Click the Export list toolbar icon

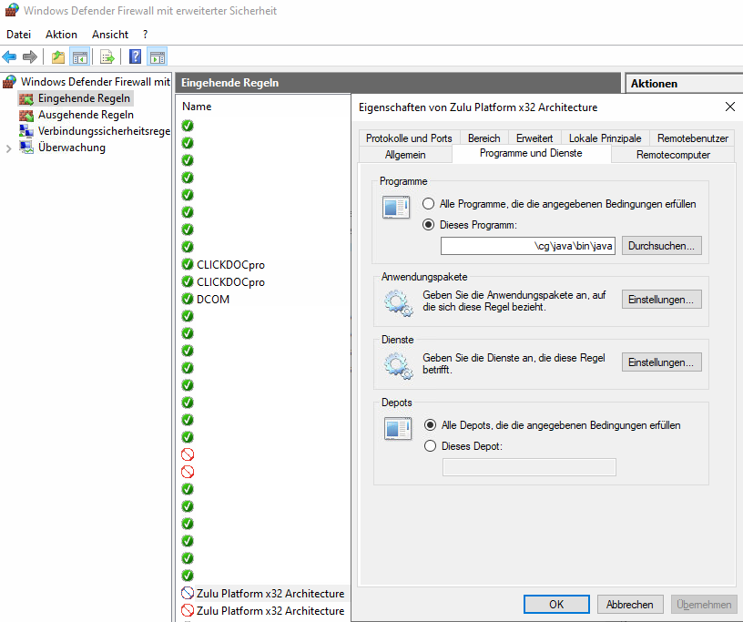click(107, 57)
